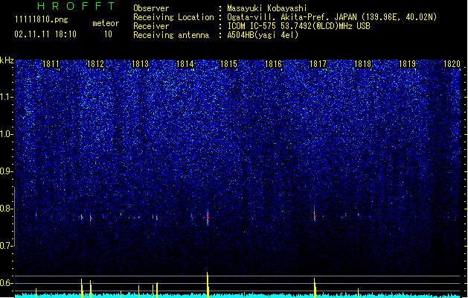Click the meteor label
Screen dimensions: 468x298
tap(106, 23)
